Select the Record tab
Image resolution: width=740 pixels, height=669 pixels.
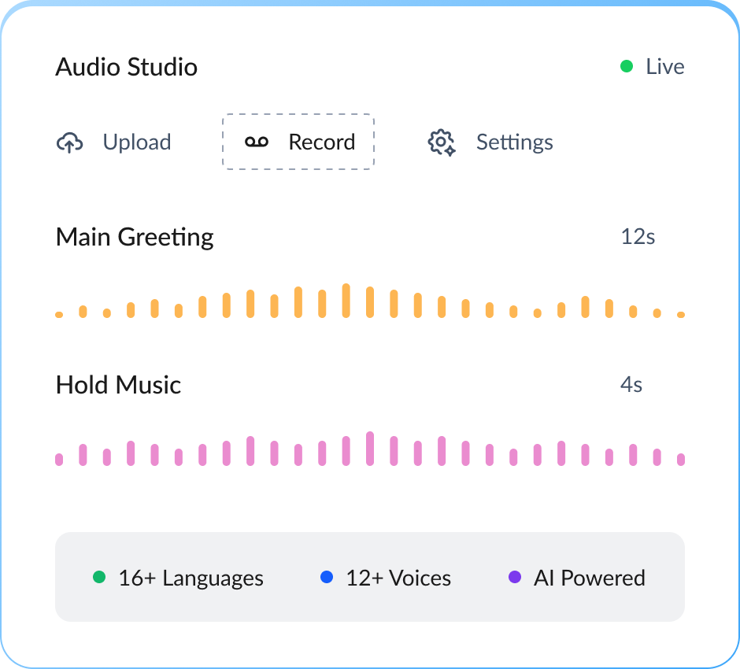(298, 142)
